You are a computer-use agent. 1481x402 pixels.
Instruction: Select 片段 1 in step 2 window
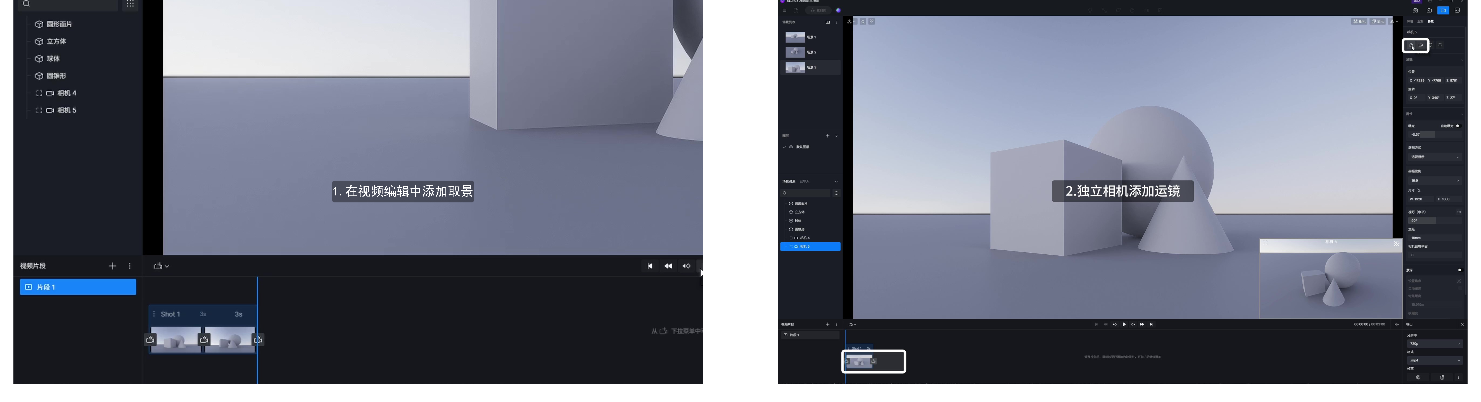pyautogui.click(x=810, y=335)
